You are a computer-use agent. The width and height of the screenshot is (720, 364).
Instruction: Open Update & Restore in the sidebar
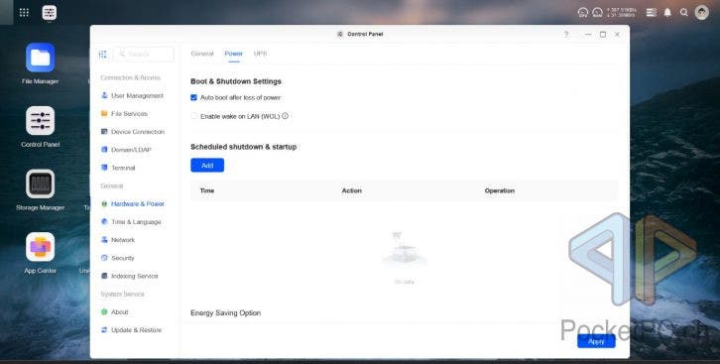[x=131, y=330]
